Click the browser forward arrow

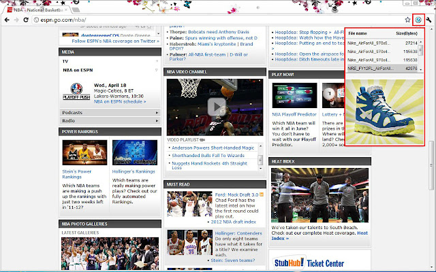point(16,20)
